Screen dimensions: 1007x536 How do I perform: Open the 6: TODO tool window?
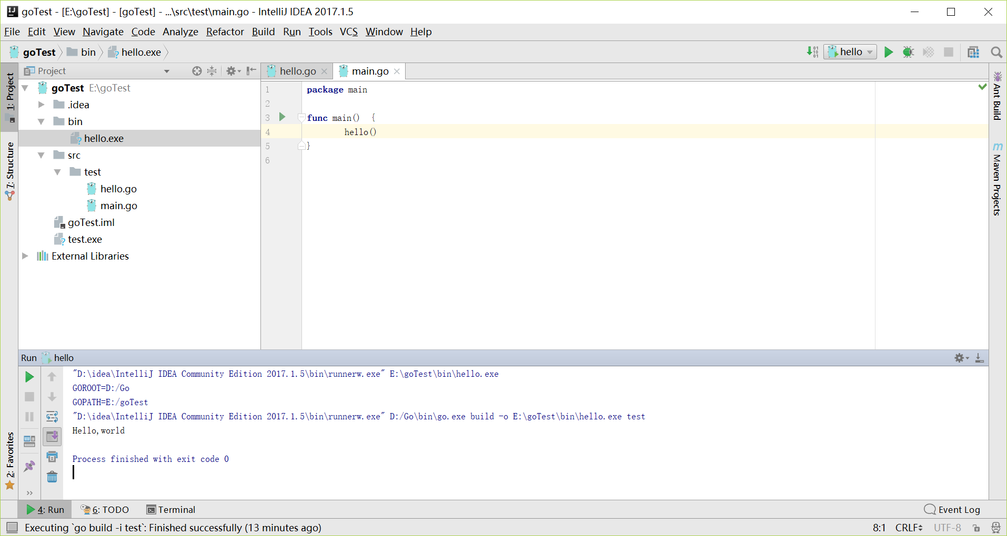pyautogui.click(x=105, y=509)
